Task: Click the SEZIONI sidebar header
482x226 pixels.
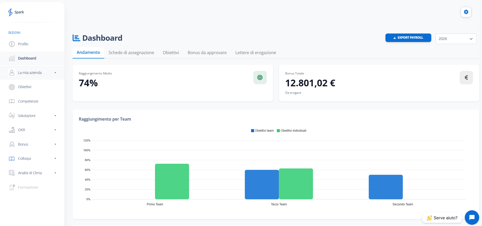Action: pyautogui.click(x=14, y=33)
